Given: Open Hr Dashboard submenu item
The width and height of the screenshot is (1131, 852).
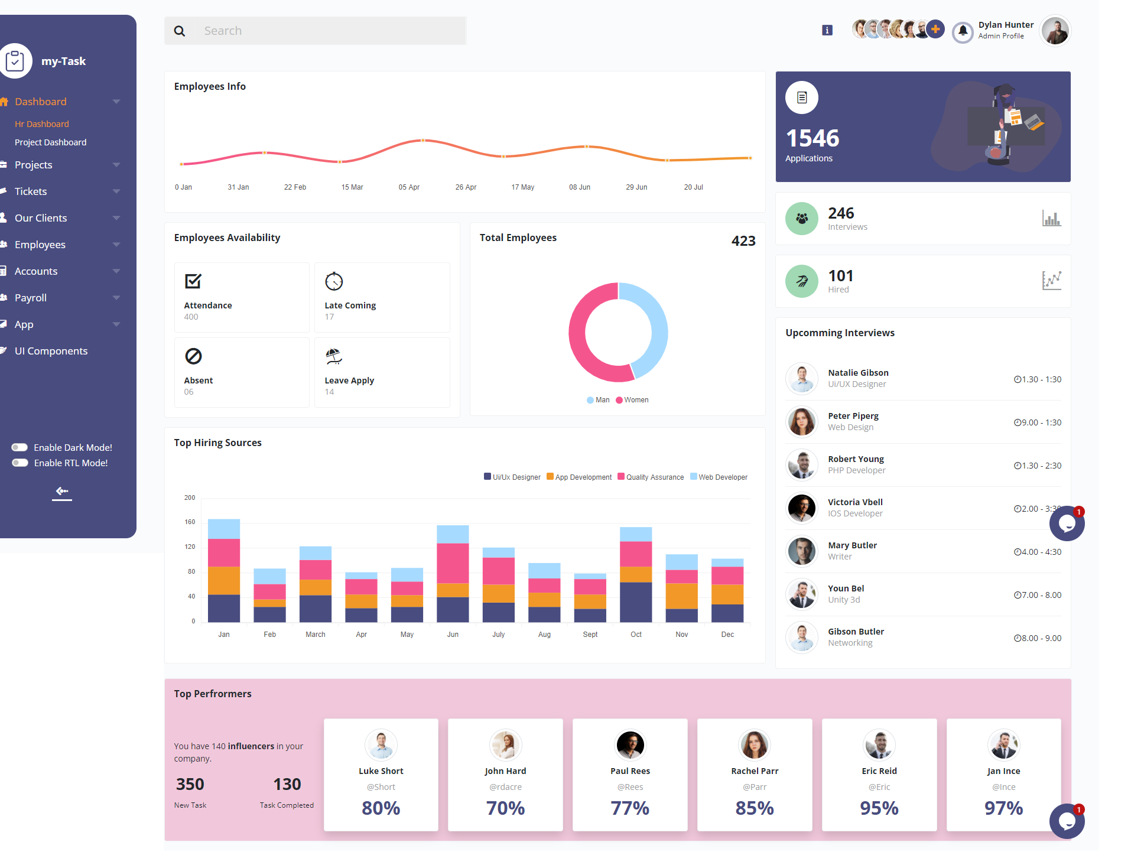Looking at the screenshot, I should pos(42,124).
